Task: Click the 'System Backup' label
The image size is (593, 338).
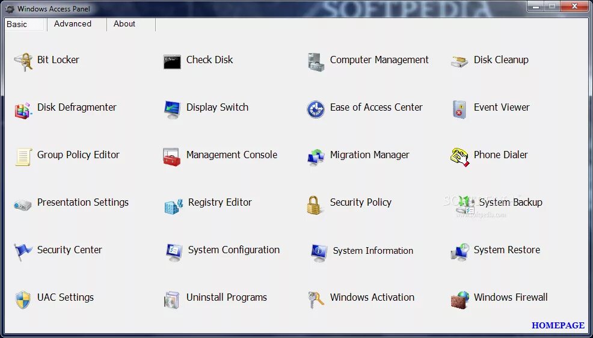Action: 511,203
